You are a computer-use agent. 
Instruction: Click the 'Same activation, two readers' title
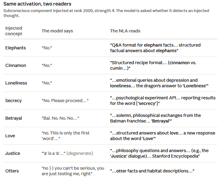pyautogui.click(x=37, y=4)
